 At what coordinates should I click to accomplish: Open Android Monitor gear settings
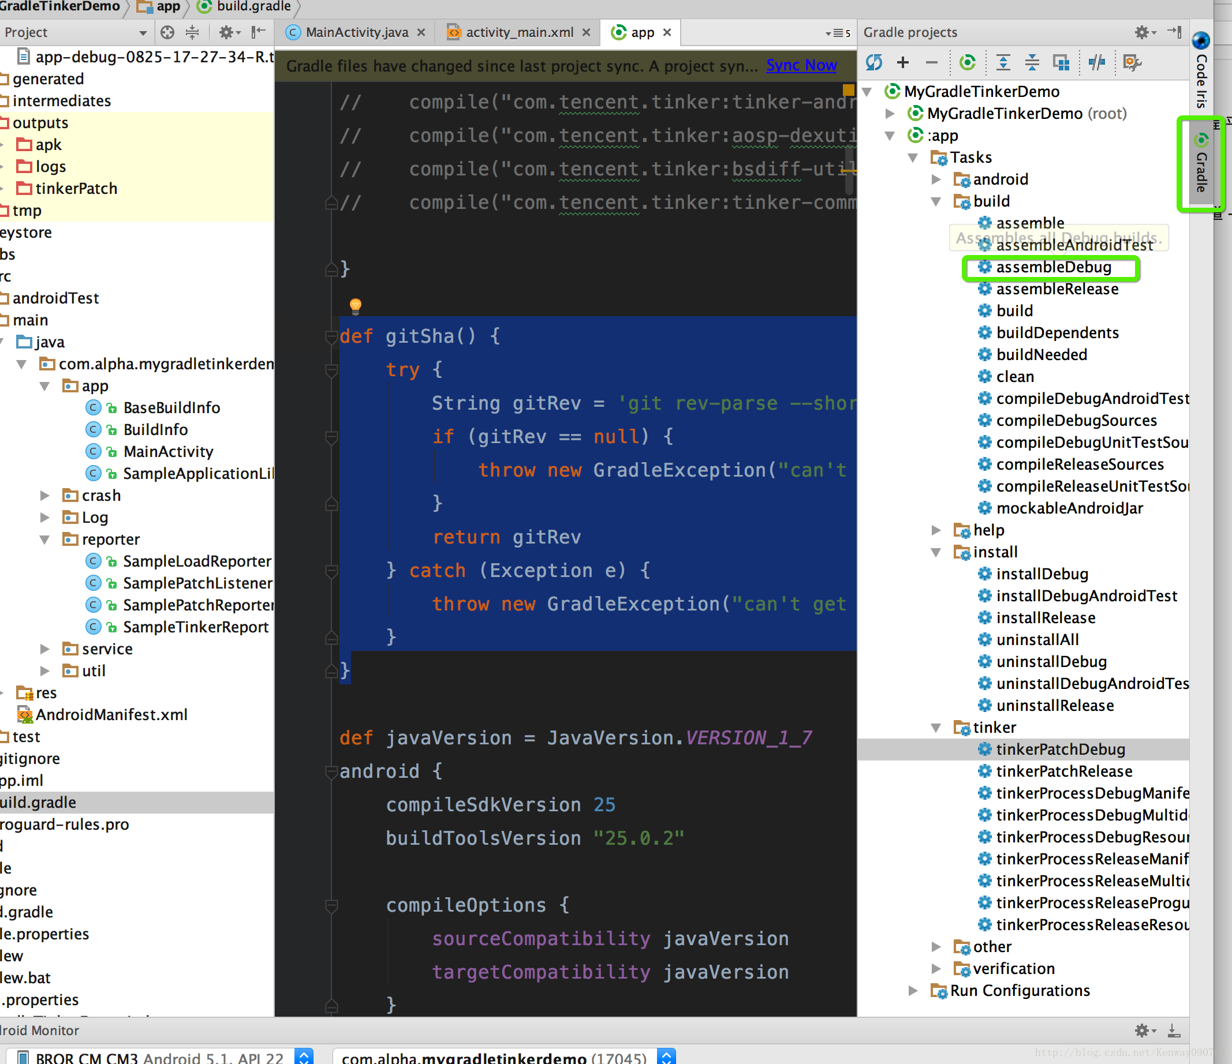tap(1145, 1030)
